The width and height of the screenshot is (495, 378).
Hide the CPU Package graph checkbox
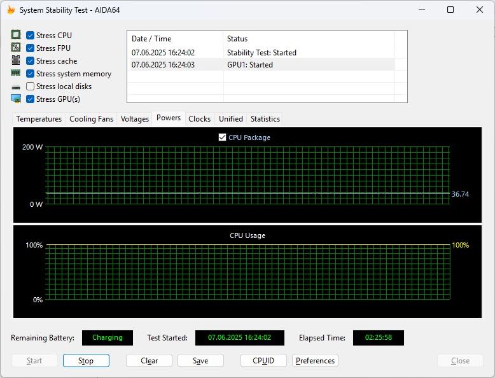tap(222, 137)
